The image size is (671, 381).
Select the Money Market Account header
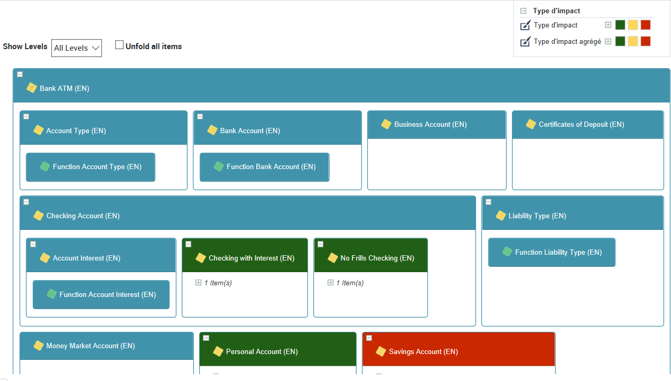107,346
